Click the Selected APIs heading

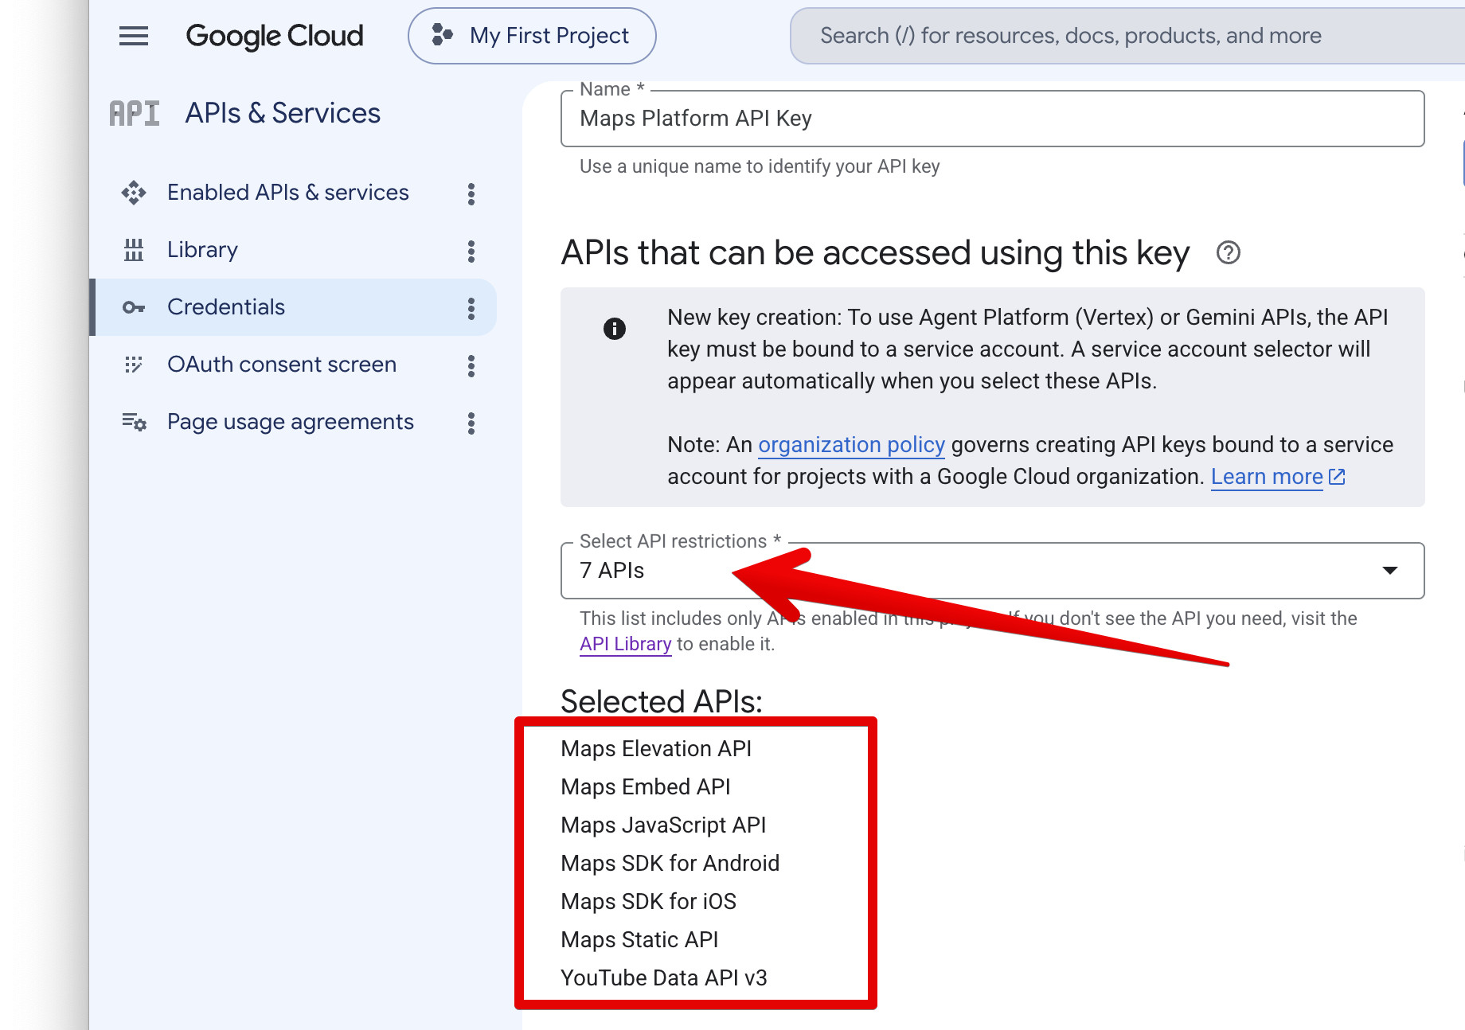[x=662, y=701]
